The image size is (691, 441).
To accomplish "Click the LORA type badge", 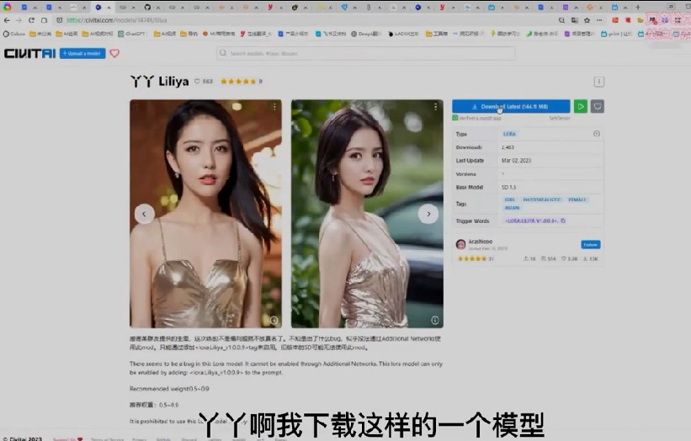I will click(x=510, y=134).
